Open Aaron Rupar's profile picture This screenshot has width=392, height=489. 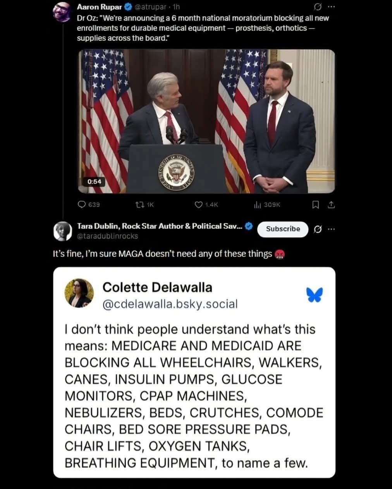[62, 12]
